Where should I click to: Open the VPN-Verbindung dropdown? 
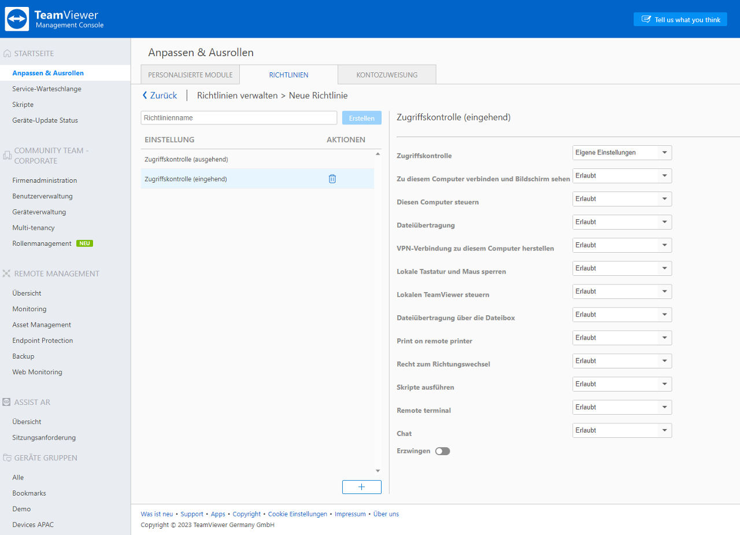(622, 245)
